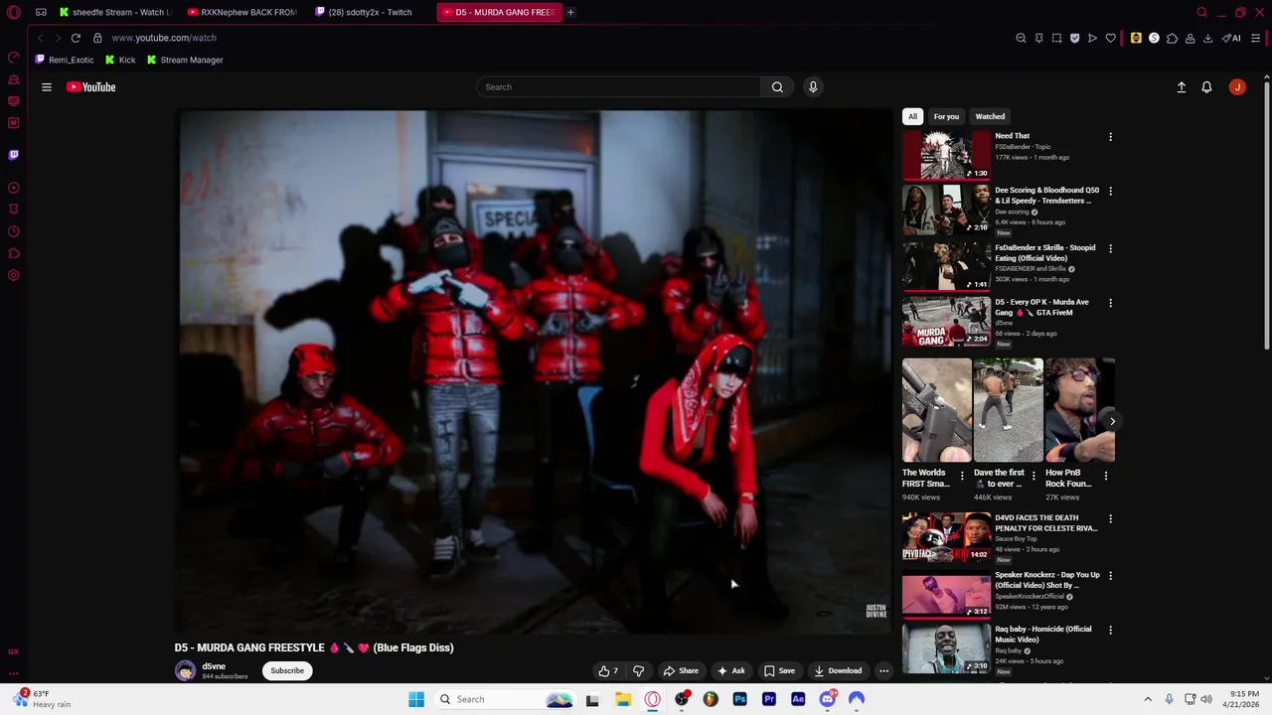Screen dimensions: 1272x715
Task: Select the For you filter chip
Action: [x=946, y=116]
